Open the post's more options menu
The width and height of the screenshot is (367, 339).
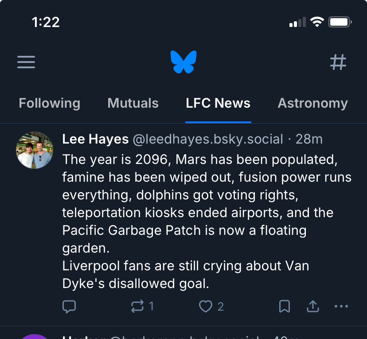(341, 306)
